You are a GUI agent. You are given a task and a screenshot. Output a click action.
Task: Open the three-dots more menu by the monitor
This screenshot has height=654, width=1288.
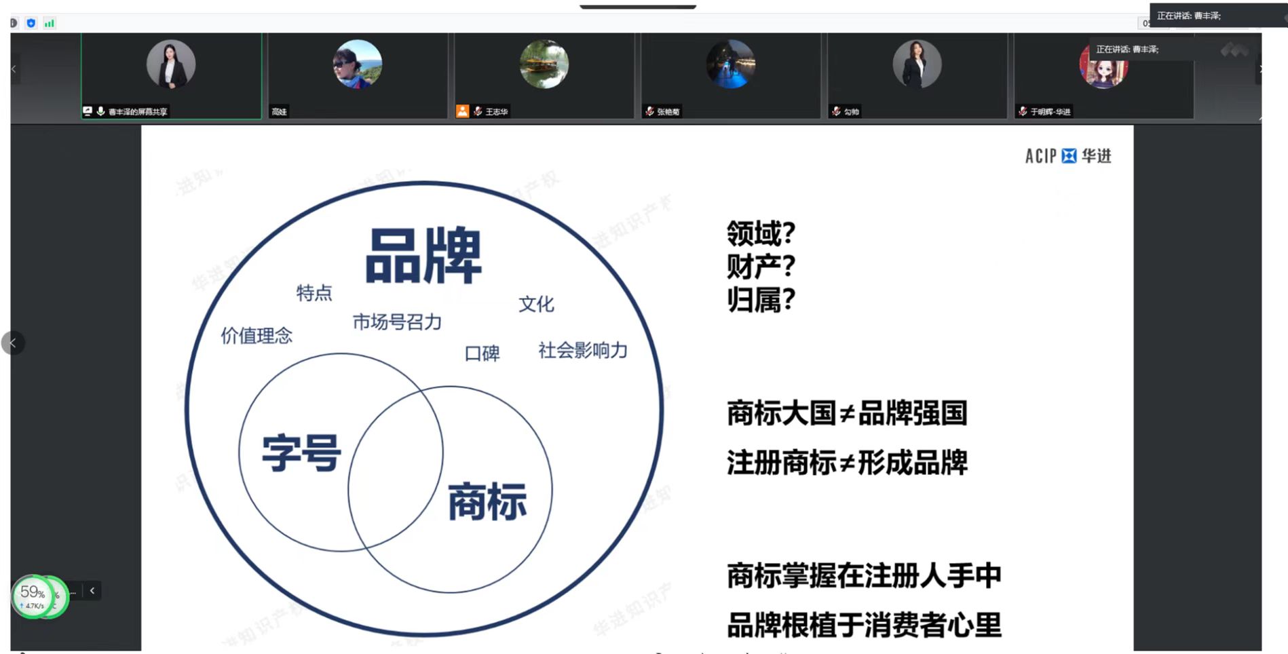click(73, 592)
